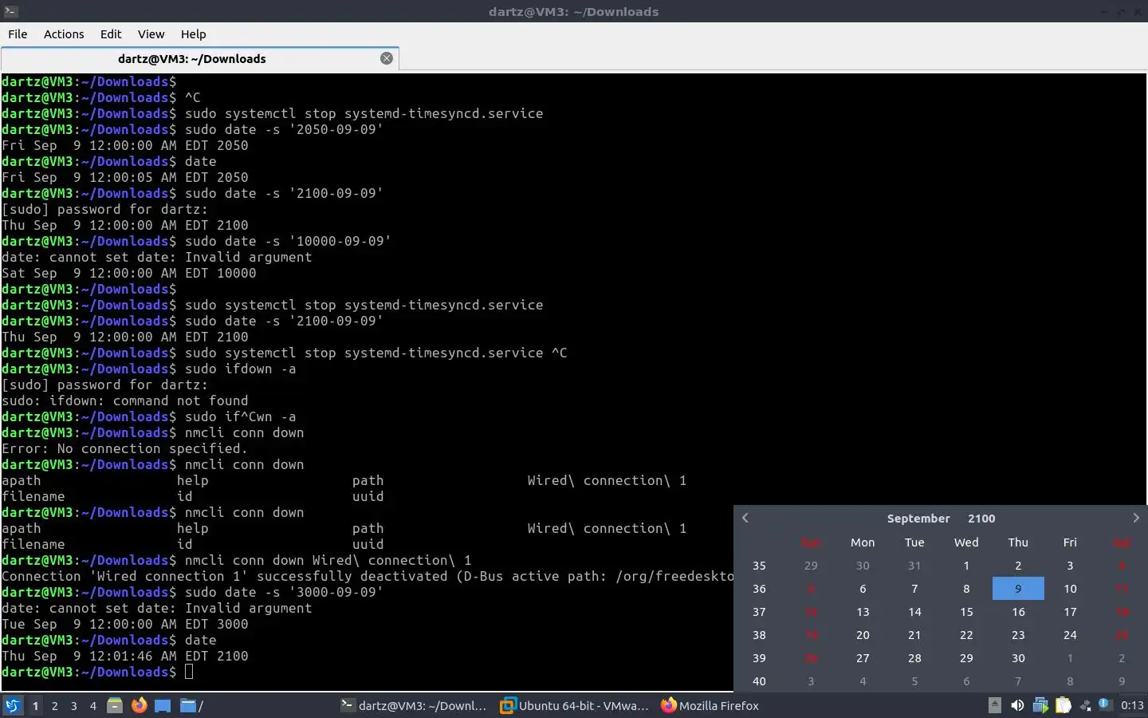The height and width of the screenshot is (718, 1148).
Task: Select day 22 in the calendar
Action: click(966, 635)
